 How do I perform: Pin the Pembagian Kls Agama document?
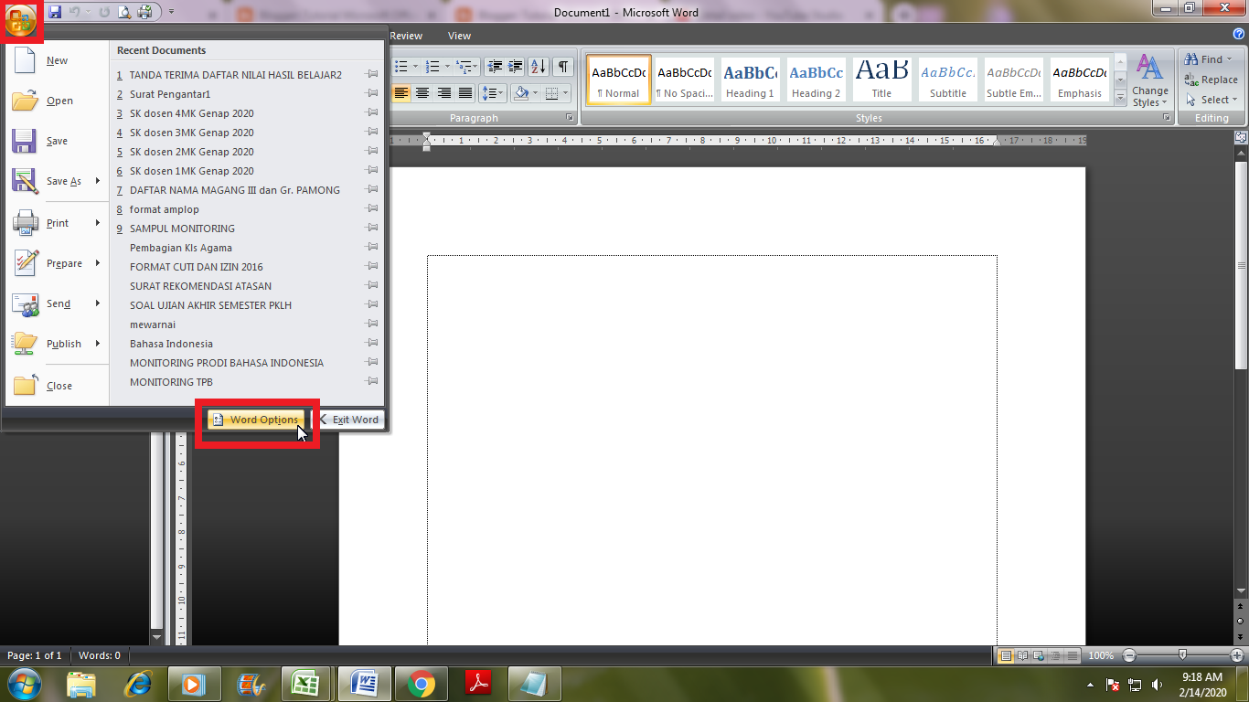(x=372, y=248)
